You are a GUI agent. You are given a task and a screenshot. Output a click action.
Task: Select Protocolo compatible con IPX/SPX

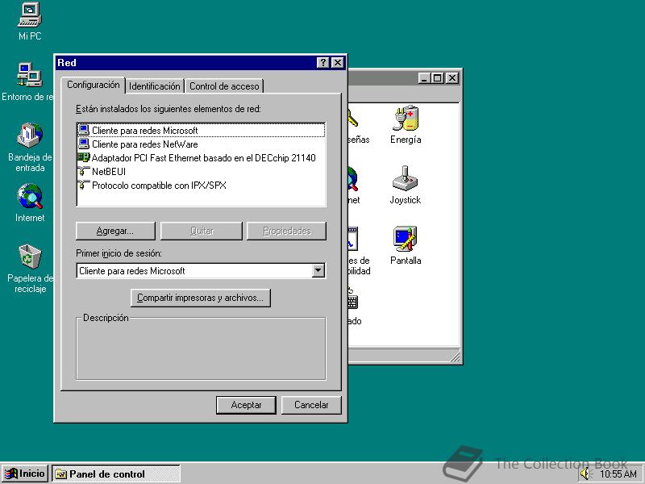point(201,186)
